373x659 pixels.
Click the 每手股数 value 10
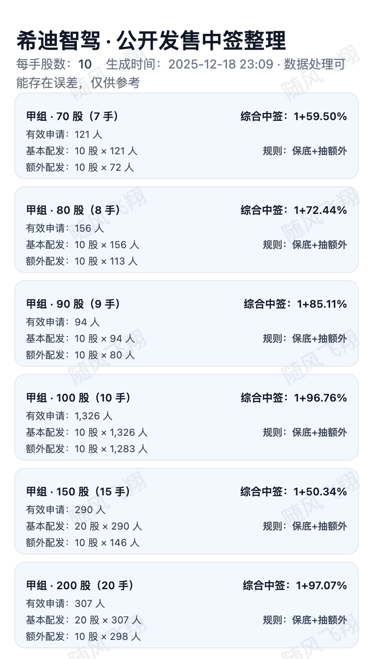(x=85, y=64)
